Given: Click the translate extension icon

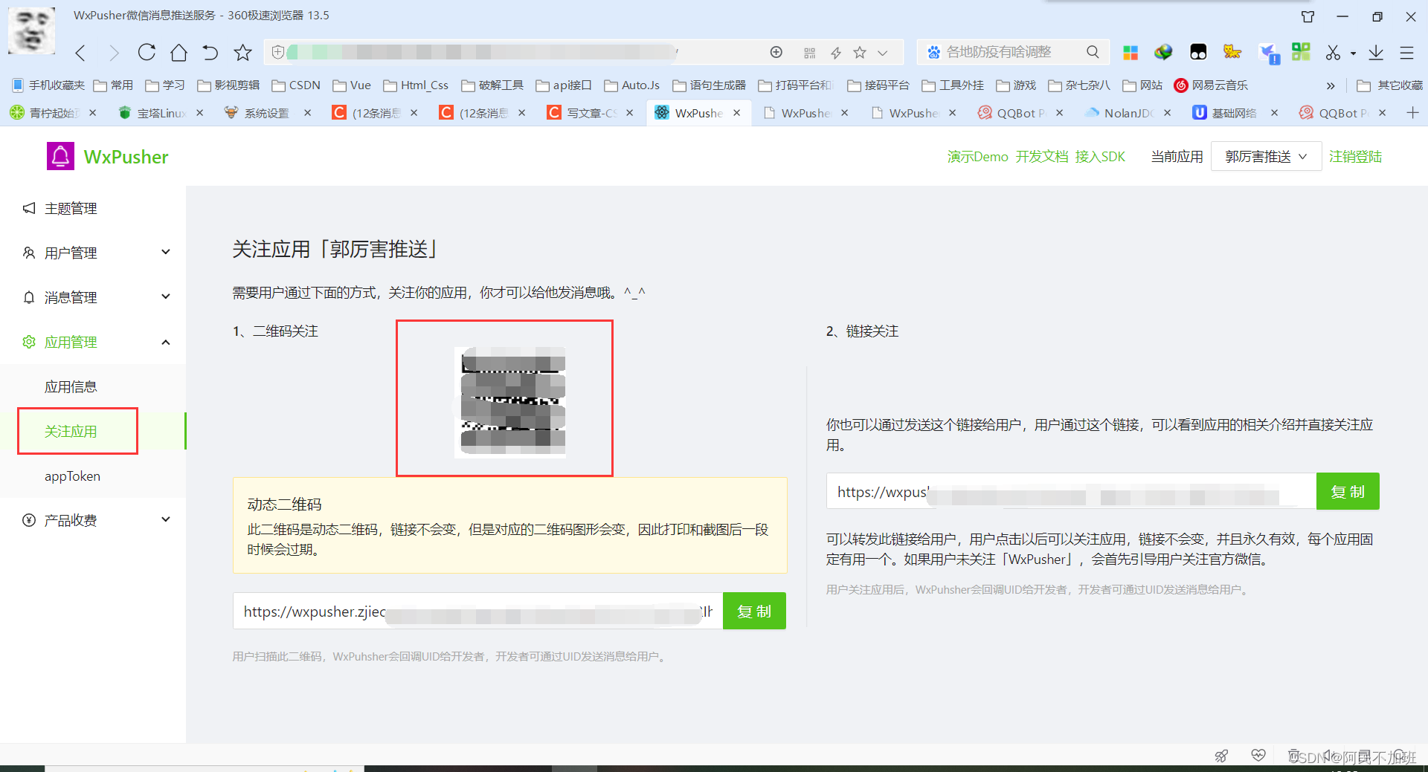Looking at the screenshot, I should [x=1269, y=53].
